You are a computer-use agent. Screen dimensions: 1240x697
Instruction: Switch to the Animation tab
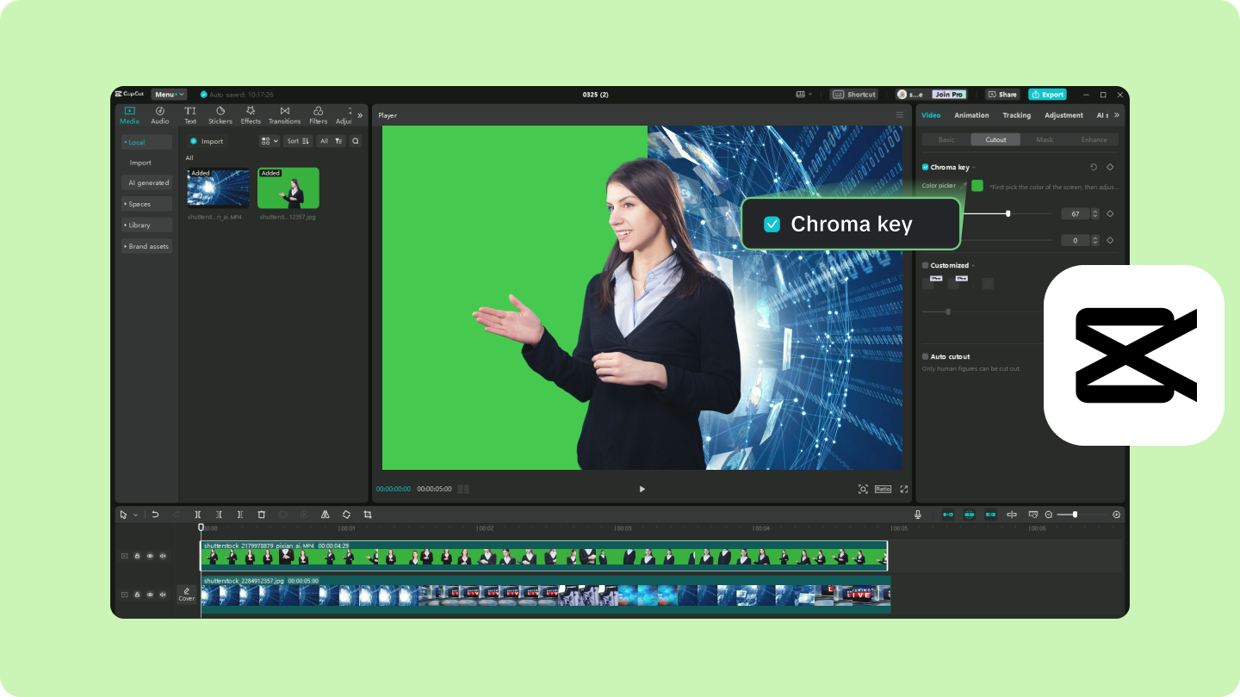coord(971,115)
